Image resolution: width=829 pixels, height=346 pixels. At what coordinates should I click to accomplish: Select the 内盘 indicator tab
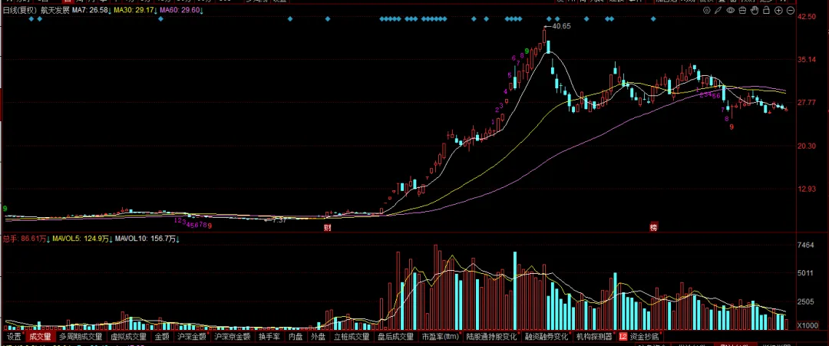click(x=296, y=337)
